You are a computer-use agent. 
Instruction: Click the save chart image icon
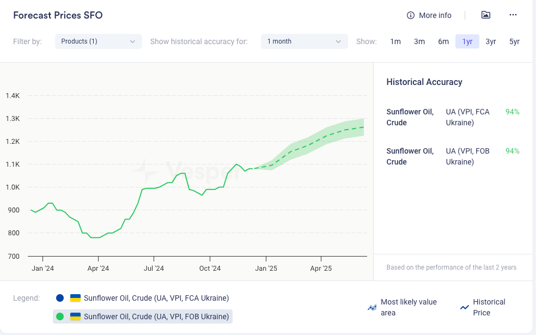point(486,15)
